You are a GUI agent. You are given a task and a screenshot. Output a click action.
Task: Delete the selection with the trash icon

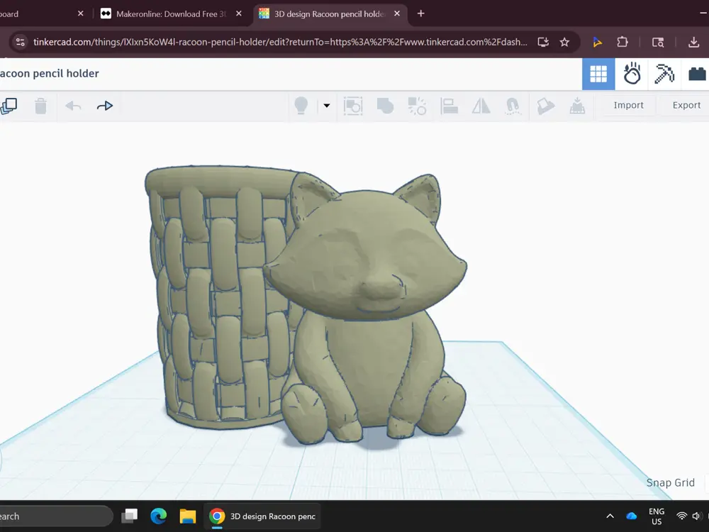click(x=40, y=106)
